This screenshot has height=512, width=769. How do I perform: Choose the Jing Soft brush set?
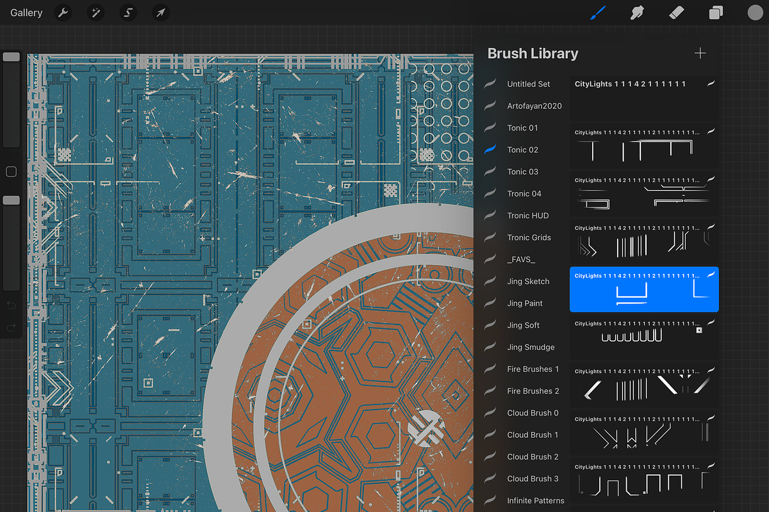(x=523, y=325)
